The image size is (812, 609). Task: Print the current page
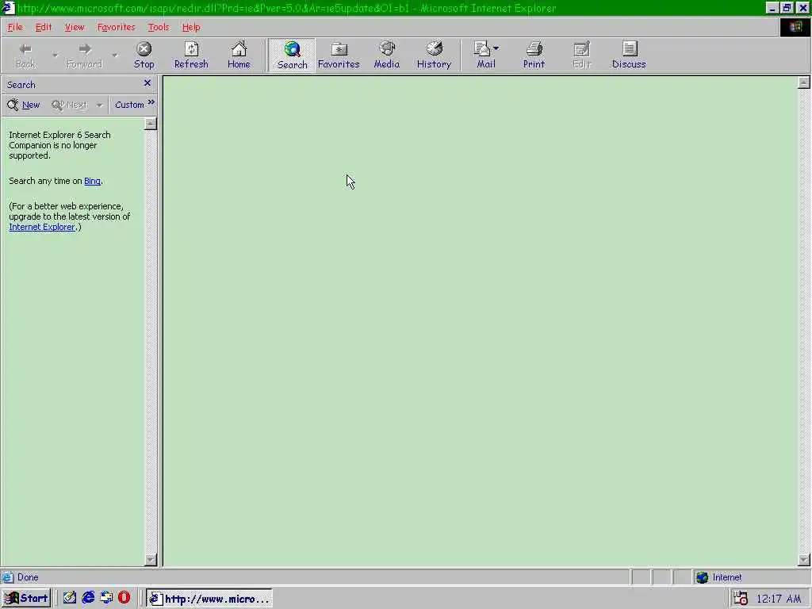click(534, 56)
